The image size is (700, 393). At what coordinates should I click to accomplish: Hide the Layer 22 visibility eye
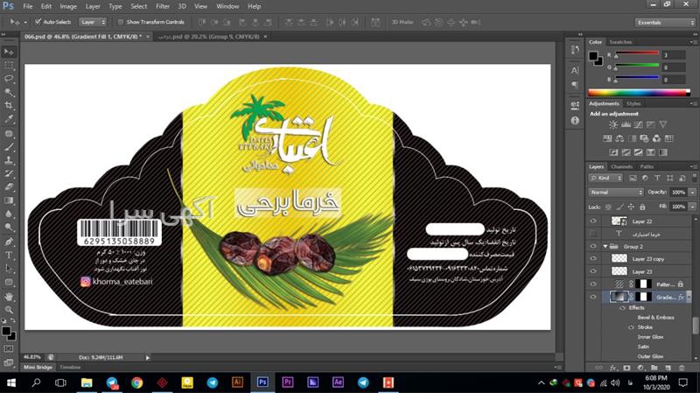point(594,221)
